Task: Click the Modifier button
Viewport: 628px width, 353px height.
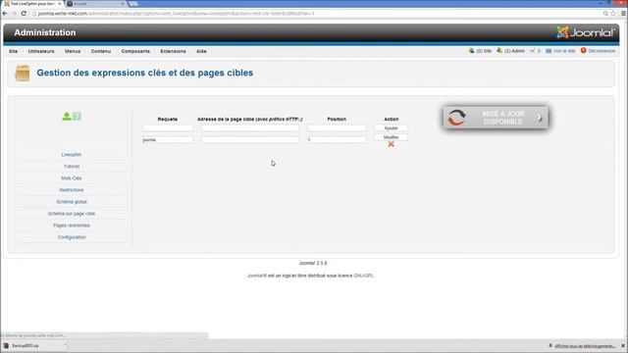Action: 391,137
